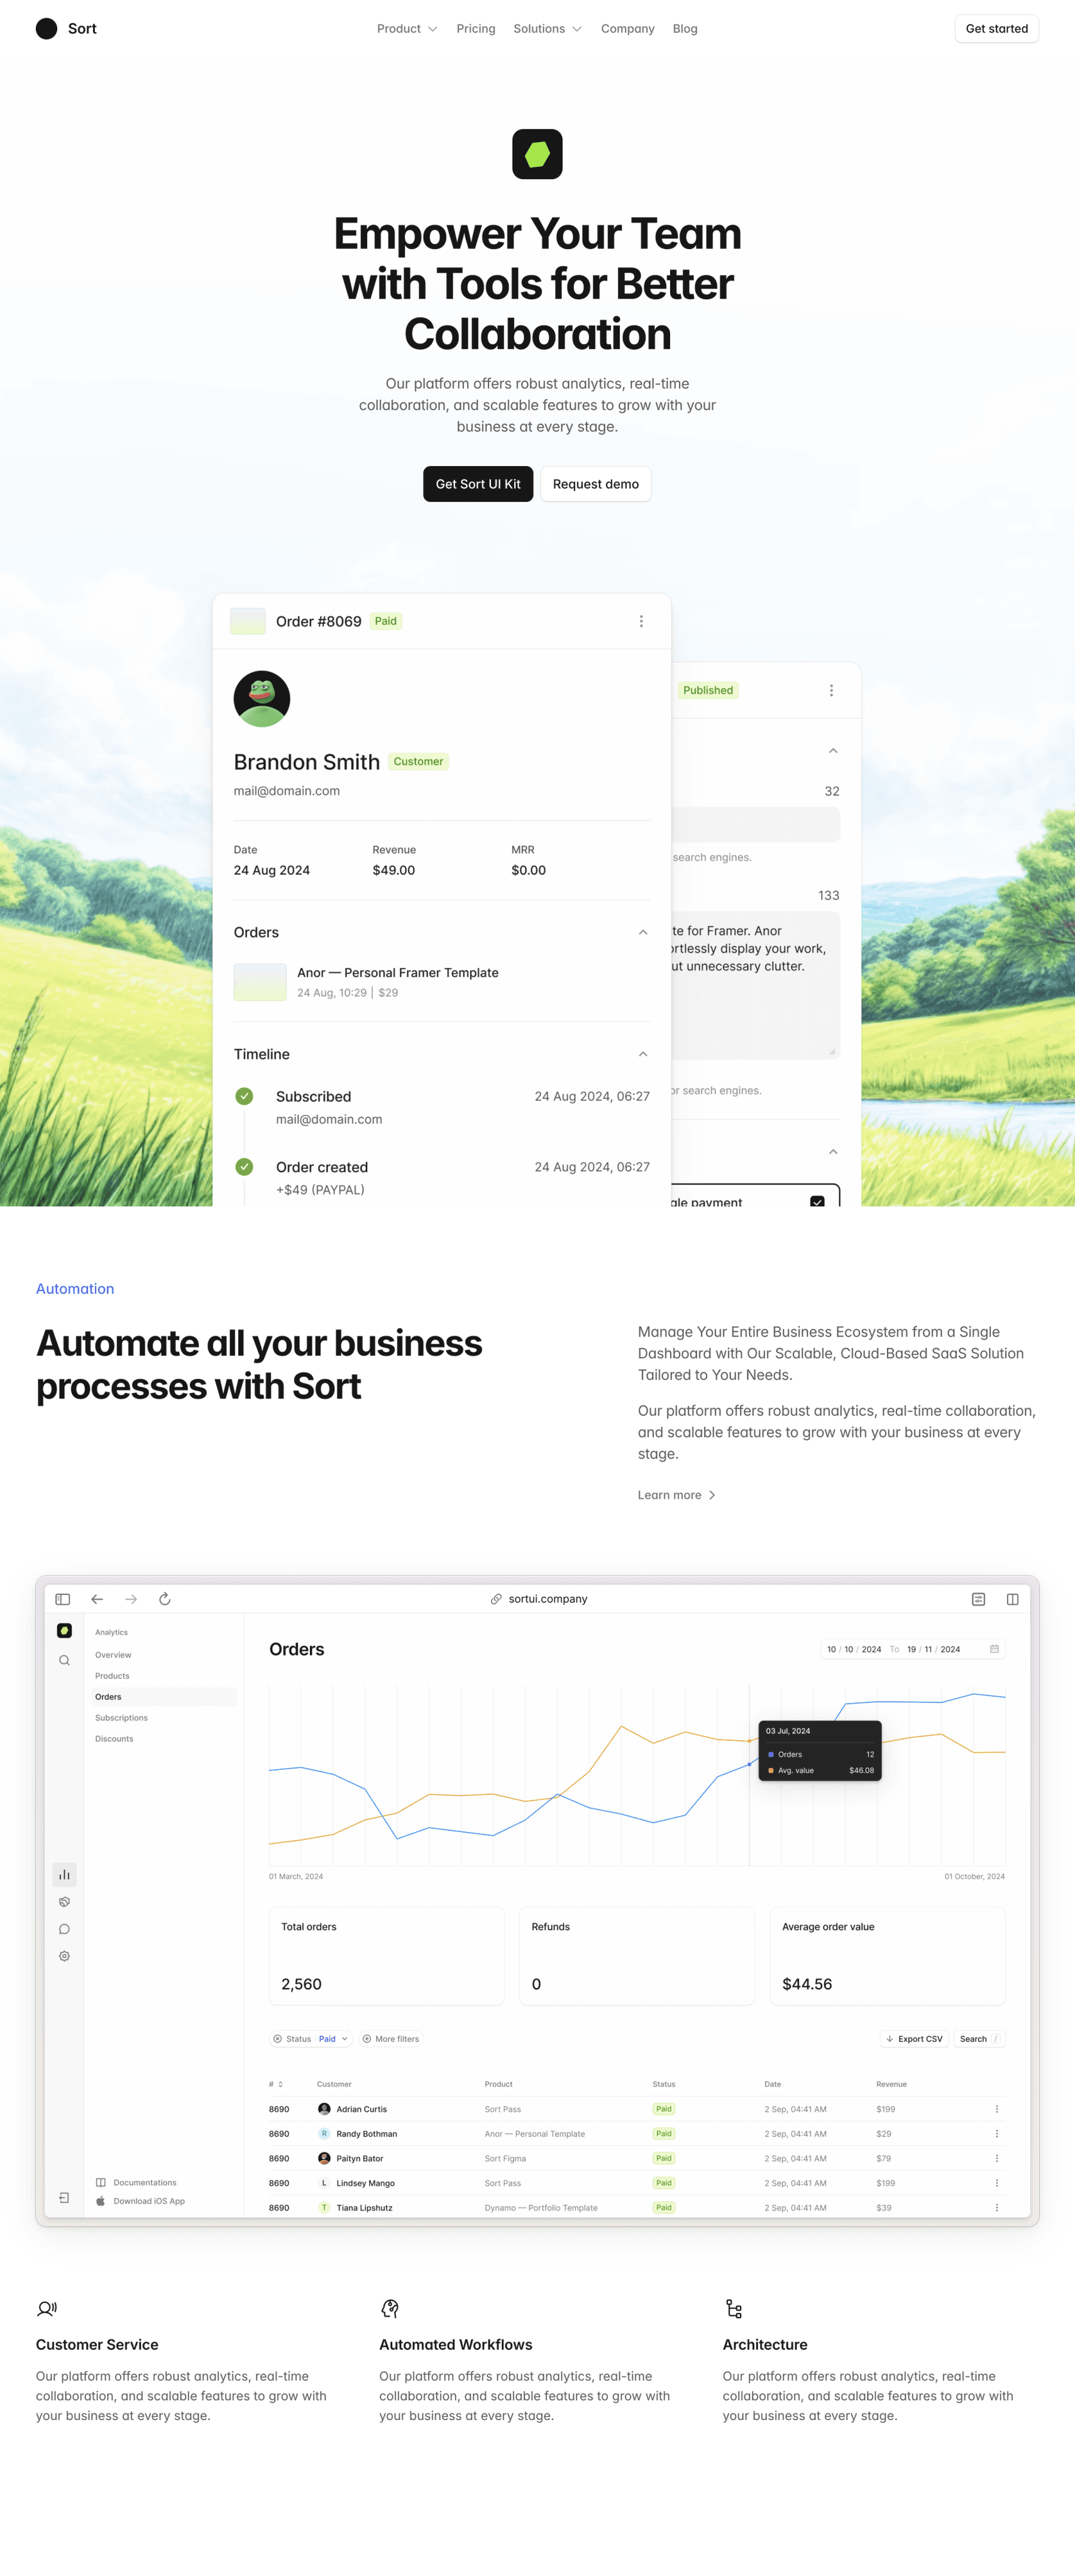Toggle the sidebar panel icon in dashboard toolbar
This screenshot has width=1075, height=2576.
pyautogui.click(x=63, y=1599)
